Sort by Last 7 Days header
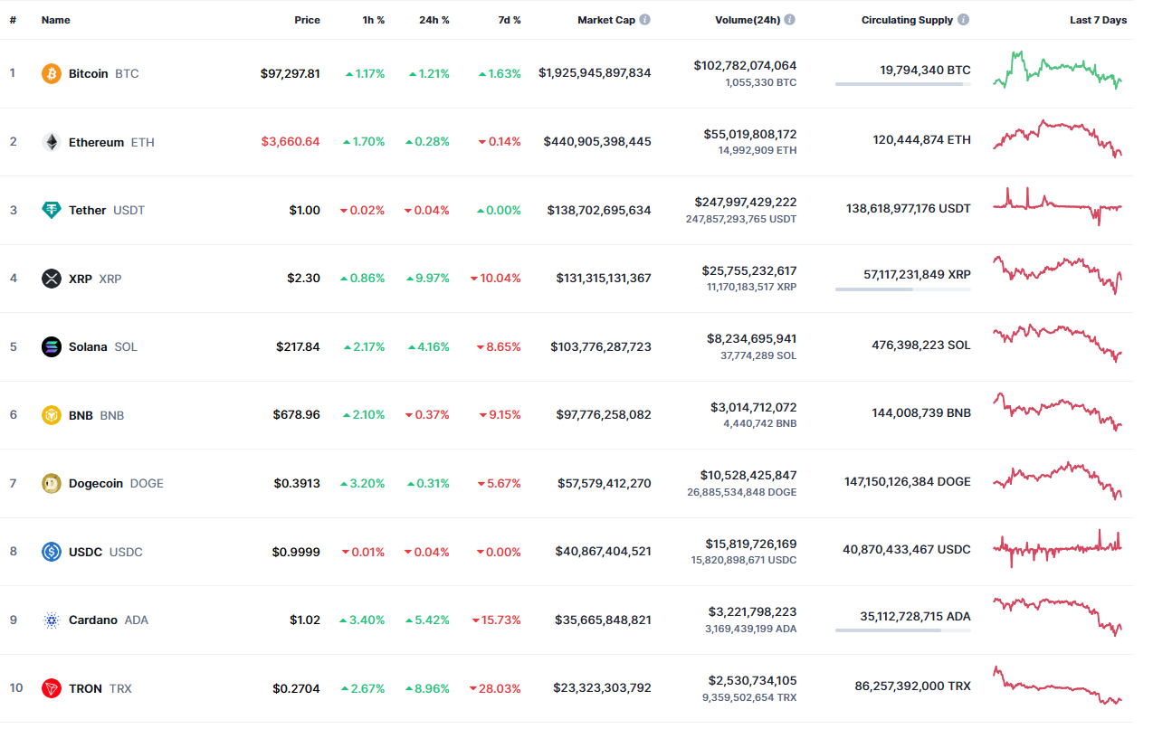Image resolution: width=1153 pixels, height=729 pixels. 1098,20
